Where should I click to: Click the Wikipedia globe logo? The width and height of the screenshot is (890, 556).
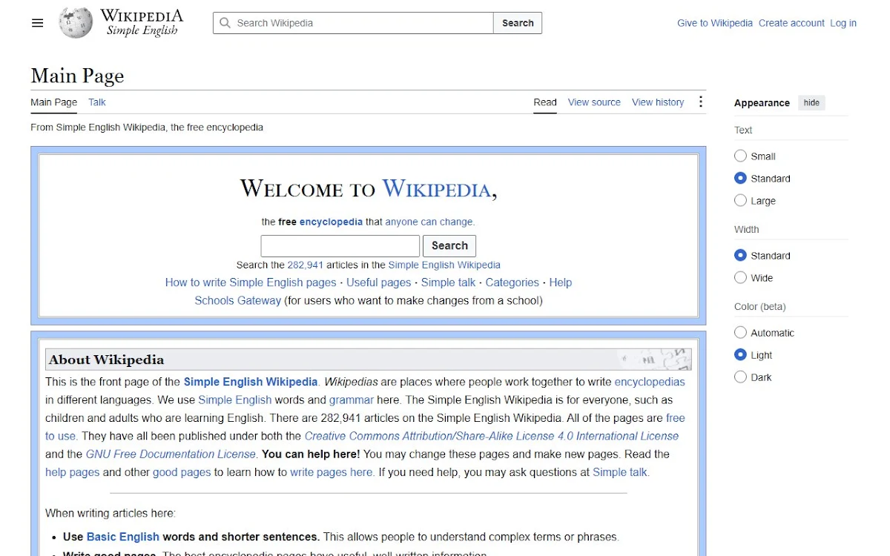(x=76, y=23)
